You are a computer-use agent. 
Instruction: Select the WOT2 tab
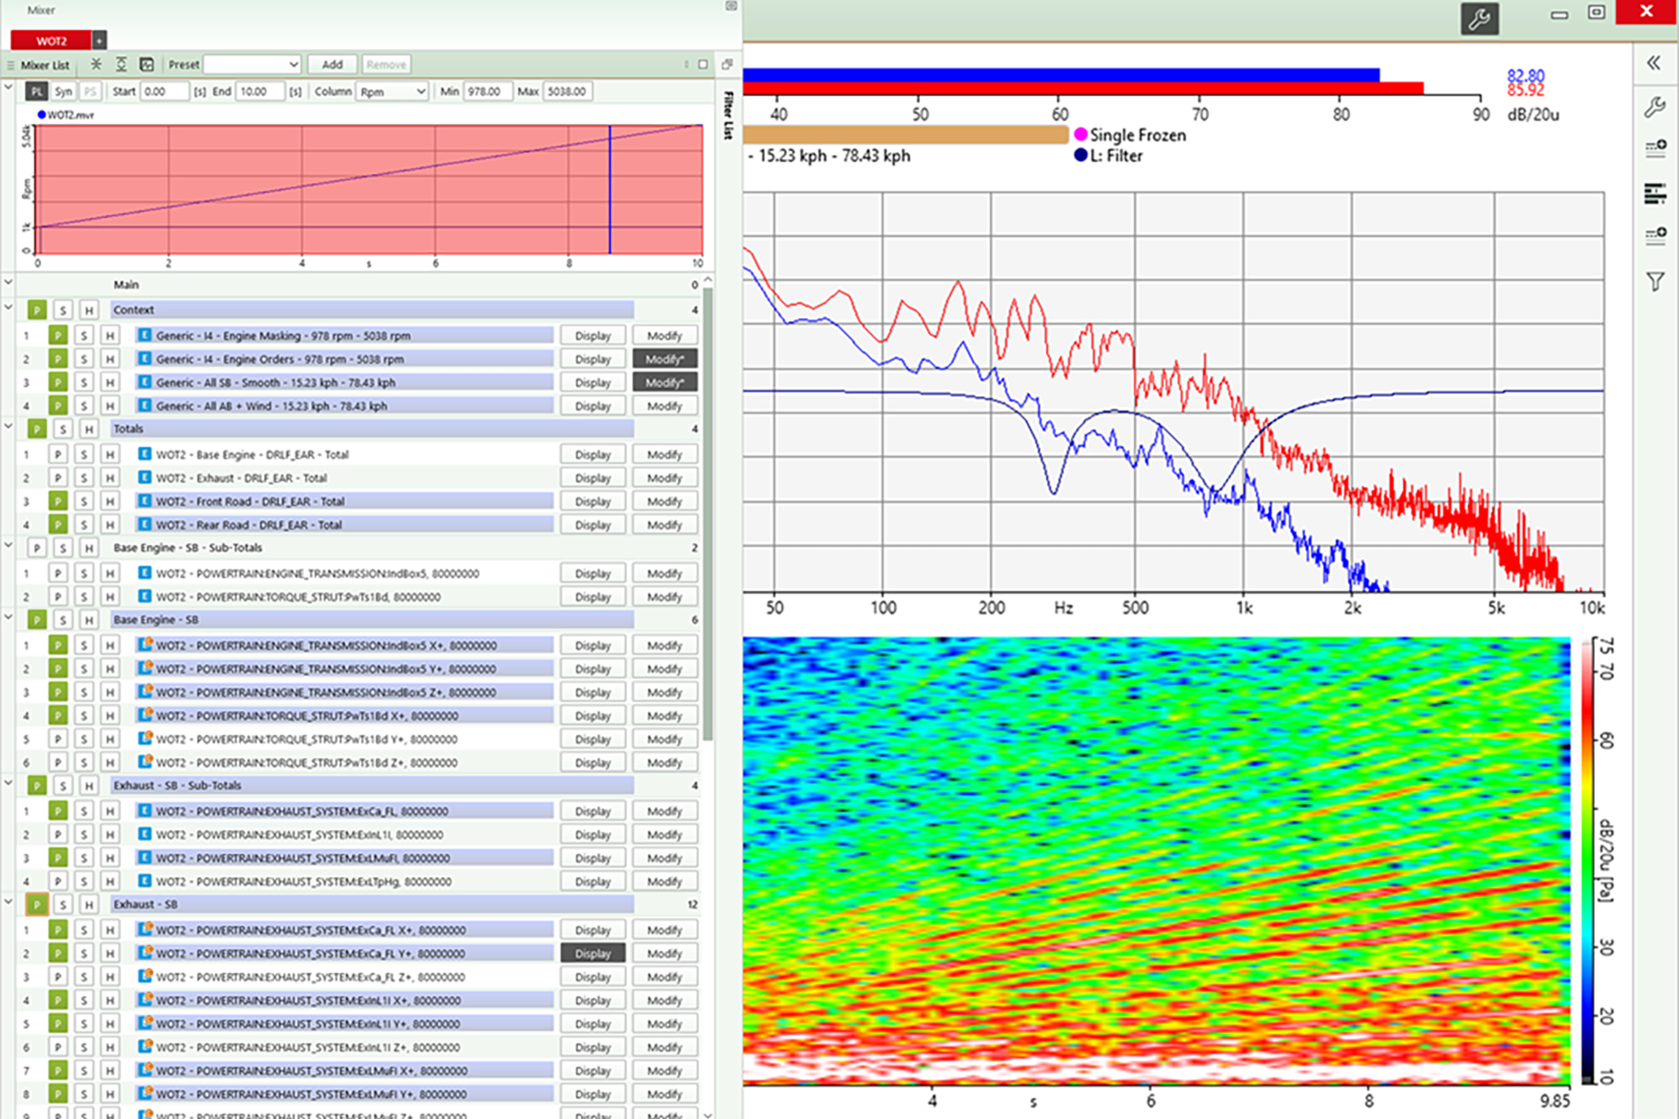51,40
